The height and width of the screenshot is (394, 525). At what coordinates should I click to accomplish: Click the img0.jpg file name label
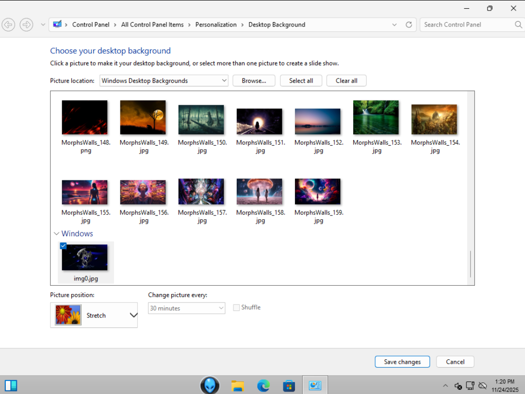coord(86,279)
